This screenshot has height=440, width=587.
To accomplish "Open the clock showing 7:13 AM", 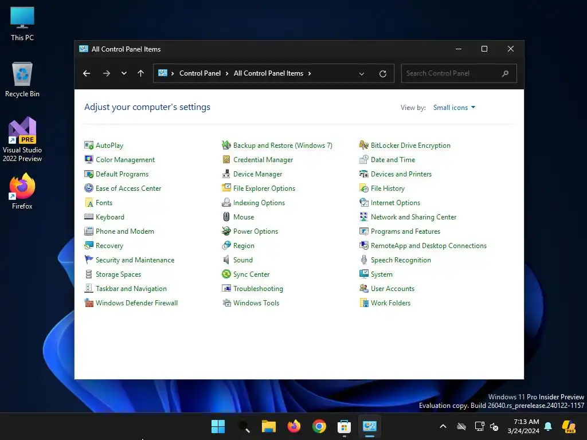I will (x=523, y=426).
